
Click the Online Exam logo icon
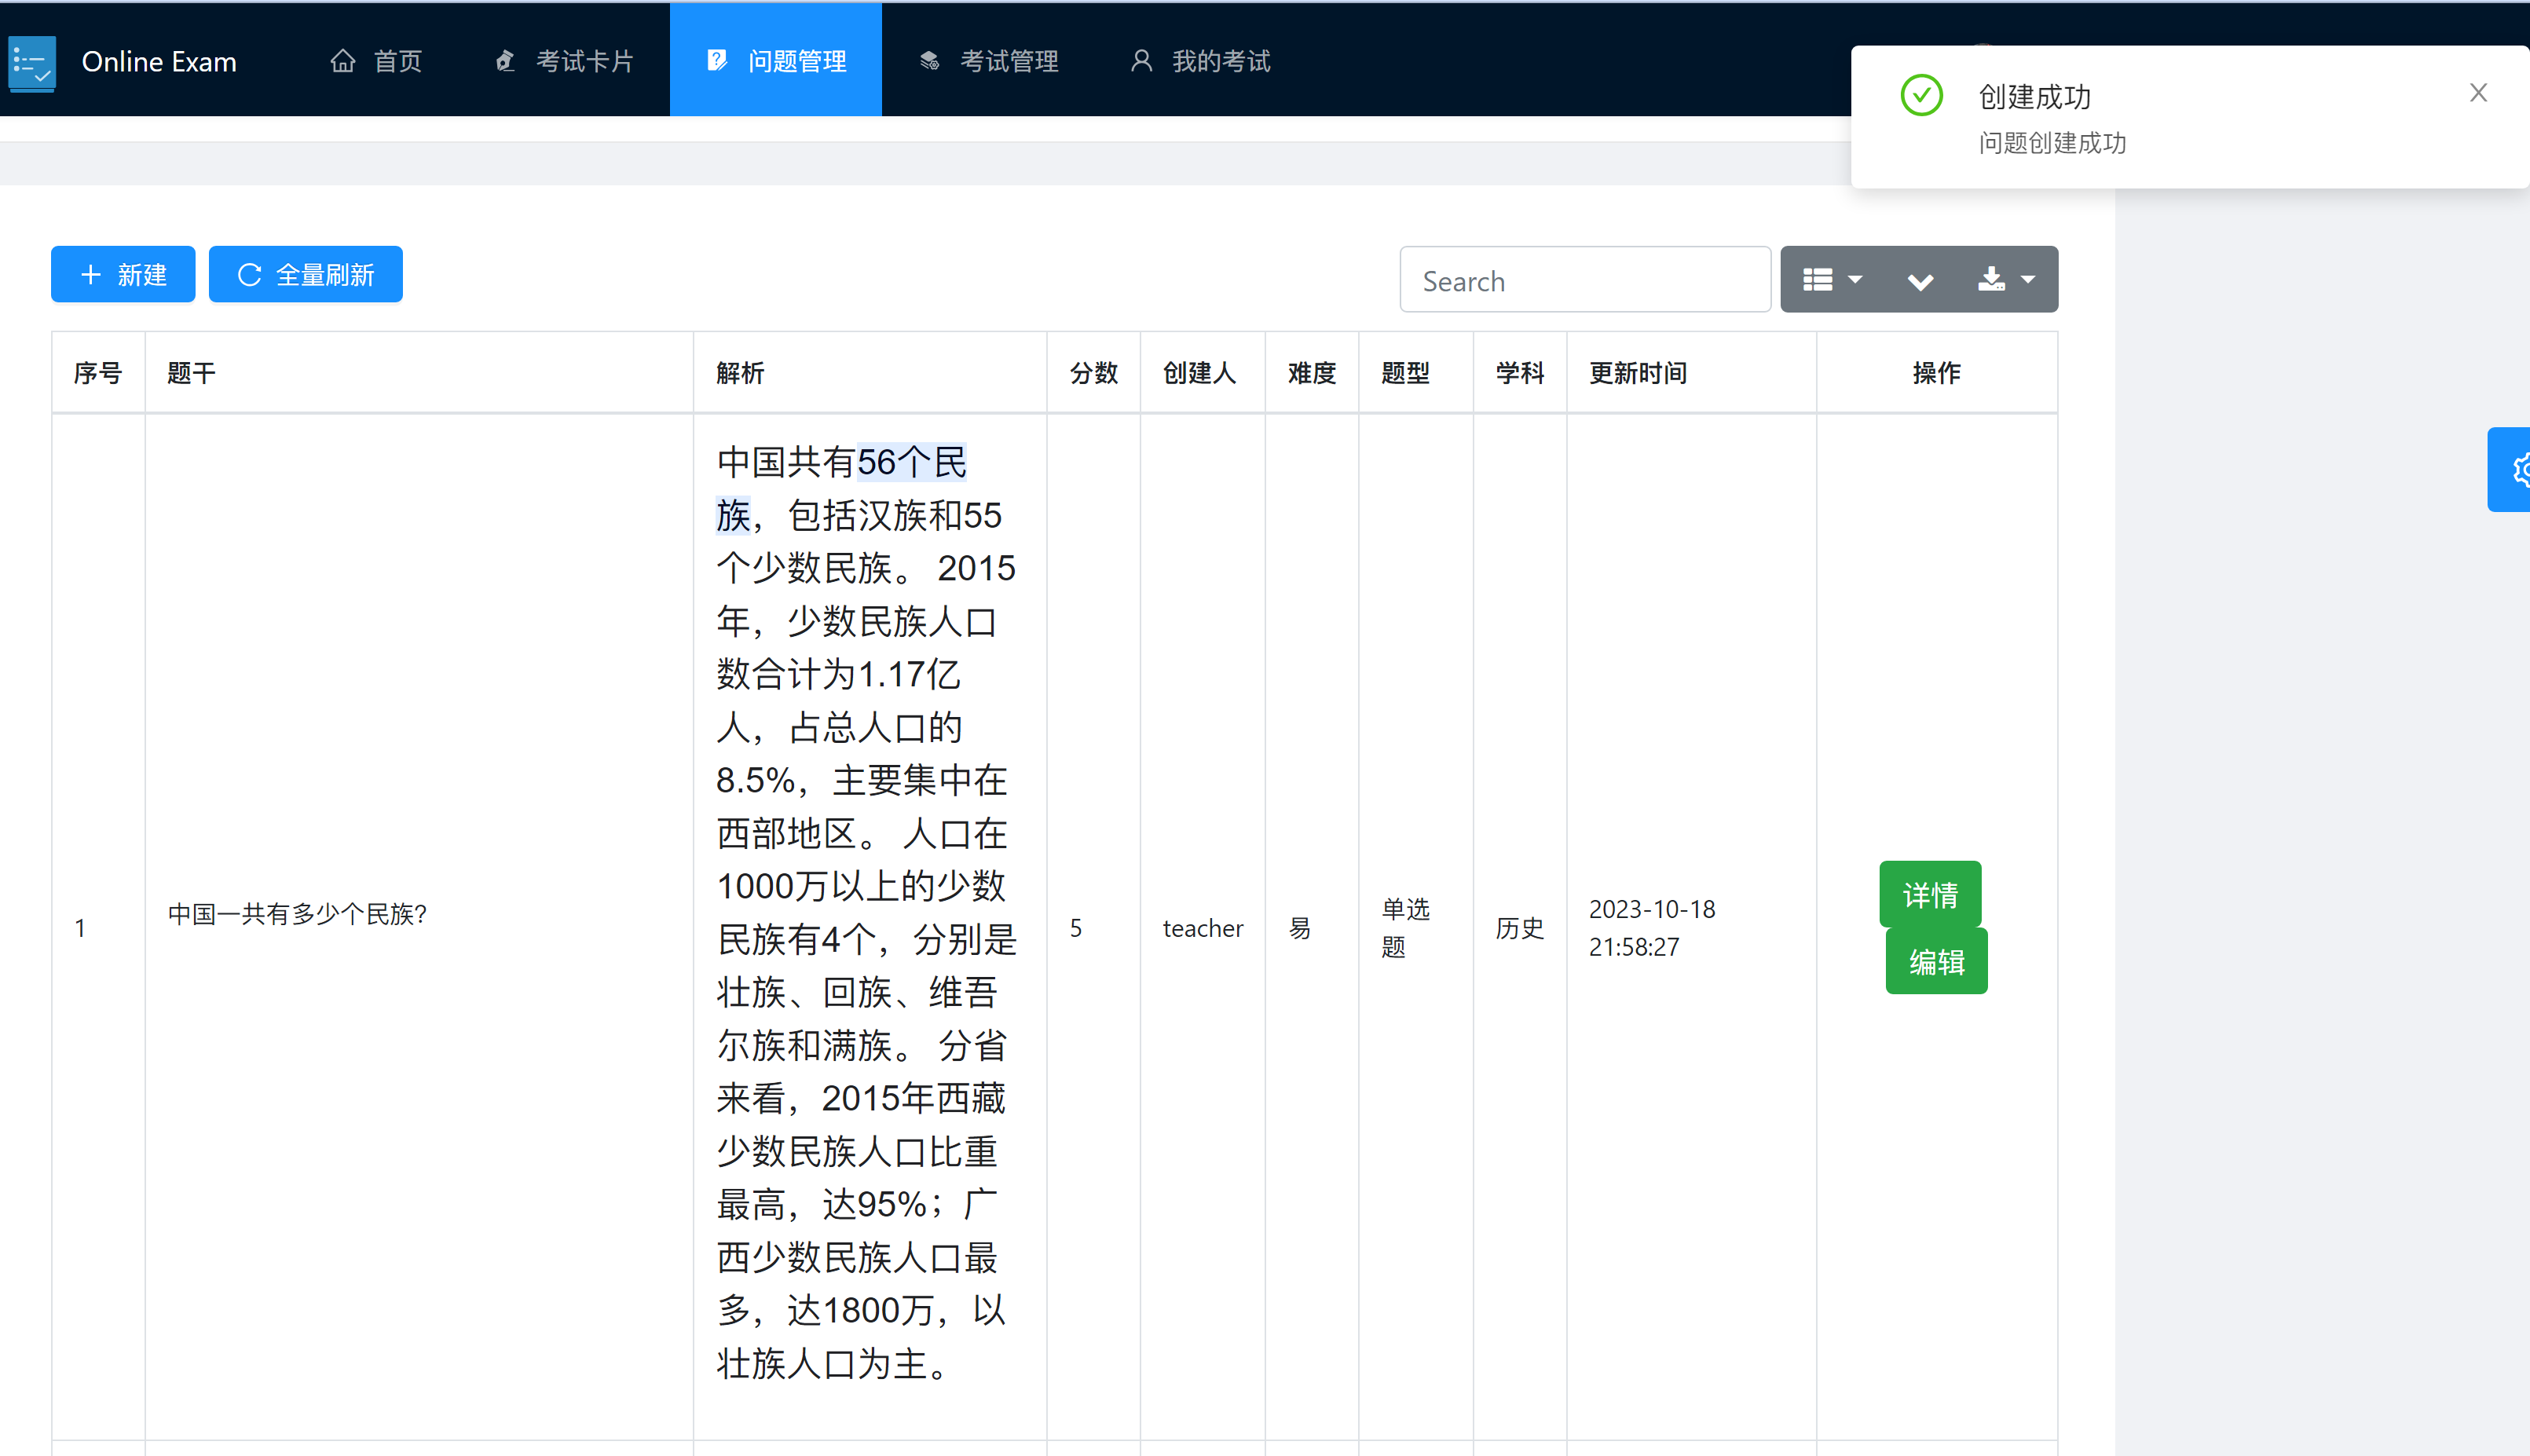[x=32, y=62]
